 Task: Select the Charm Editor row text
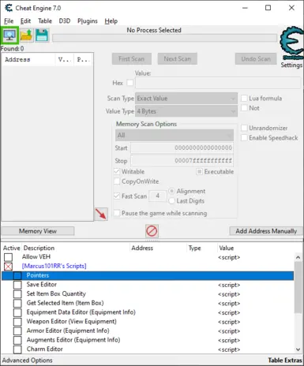pos(45,349)
